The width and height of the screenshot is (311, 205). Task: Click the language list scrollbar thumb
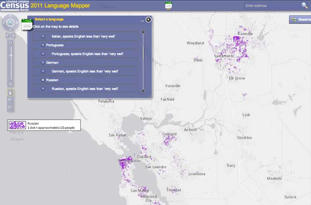click(143, 53)
